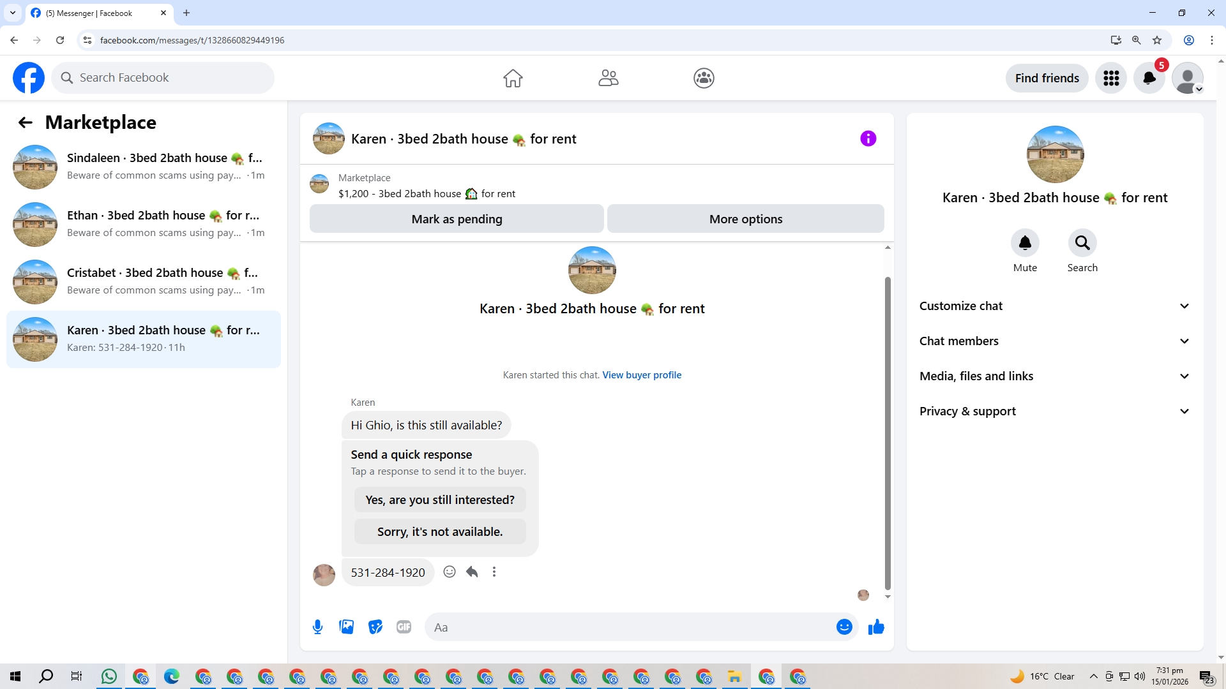Image resolution: width=1226 pixels, height=689 pixels.
Task: Attach a photo using the image icon
Action: 347,627
